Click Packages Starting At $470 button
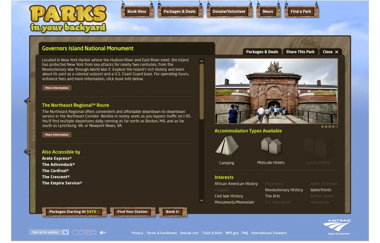 [74, 212]
